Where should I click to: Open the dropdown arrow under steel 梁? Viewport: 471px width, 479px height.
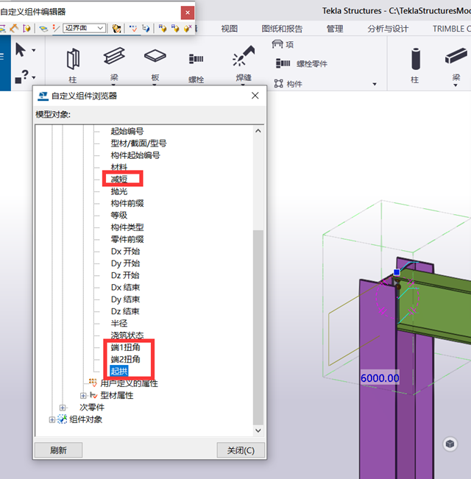point(113,85)
